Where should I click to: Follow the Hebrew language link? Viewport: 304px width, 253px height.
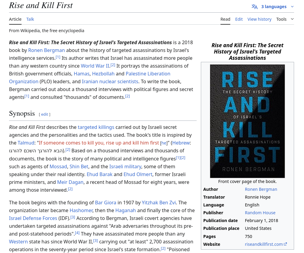[181, 143]
